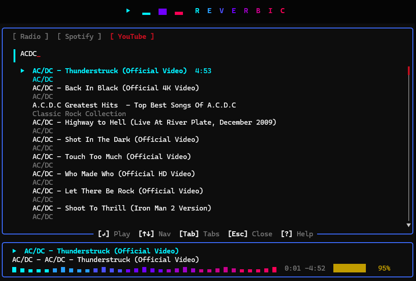Click the 95% volume value
Viewport: 416px width, 281px height.
(x=384, y=268)
